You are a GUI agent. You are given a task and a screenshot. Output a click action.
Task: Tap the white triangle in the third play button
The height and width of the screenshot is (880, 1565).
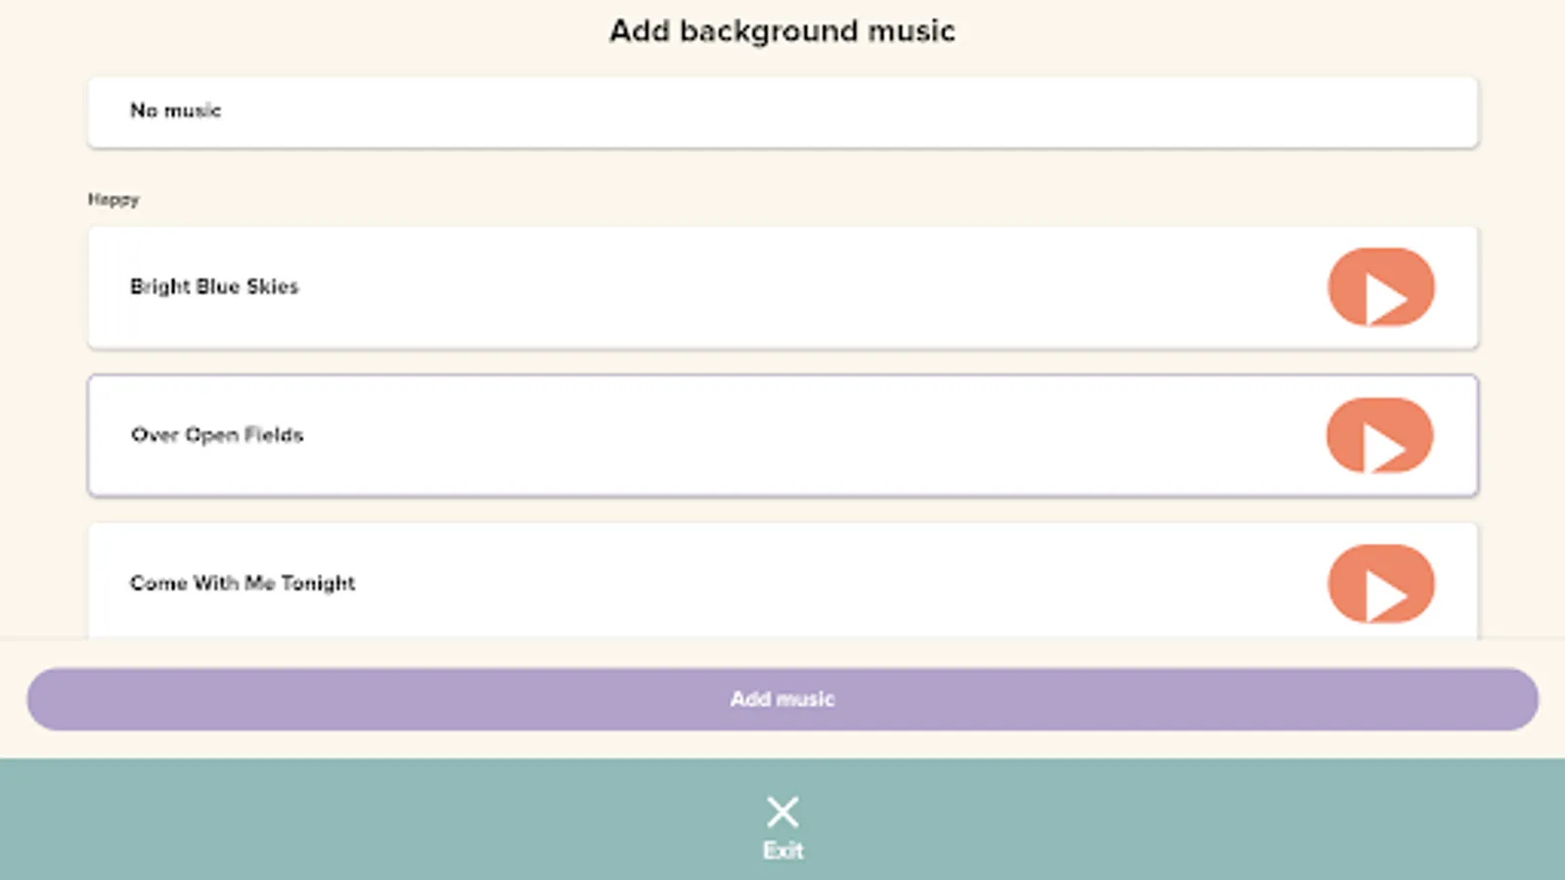pos(1385,594)
